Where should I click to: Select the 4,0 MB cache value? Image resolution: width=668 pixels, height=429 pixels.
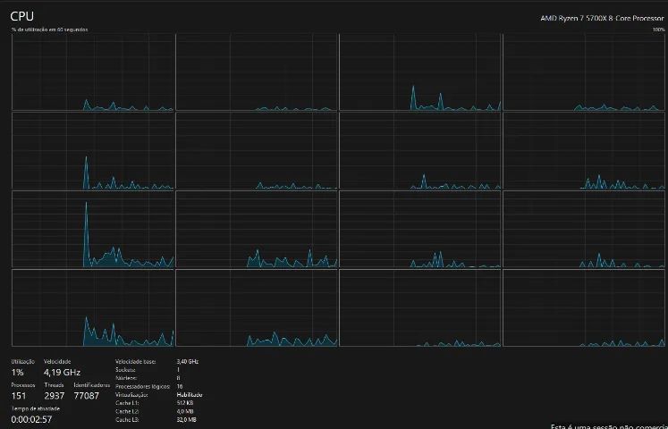point(185,411)
